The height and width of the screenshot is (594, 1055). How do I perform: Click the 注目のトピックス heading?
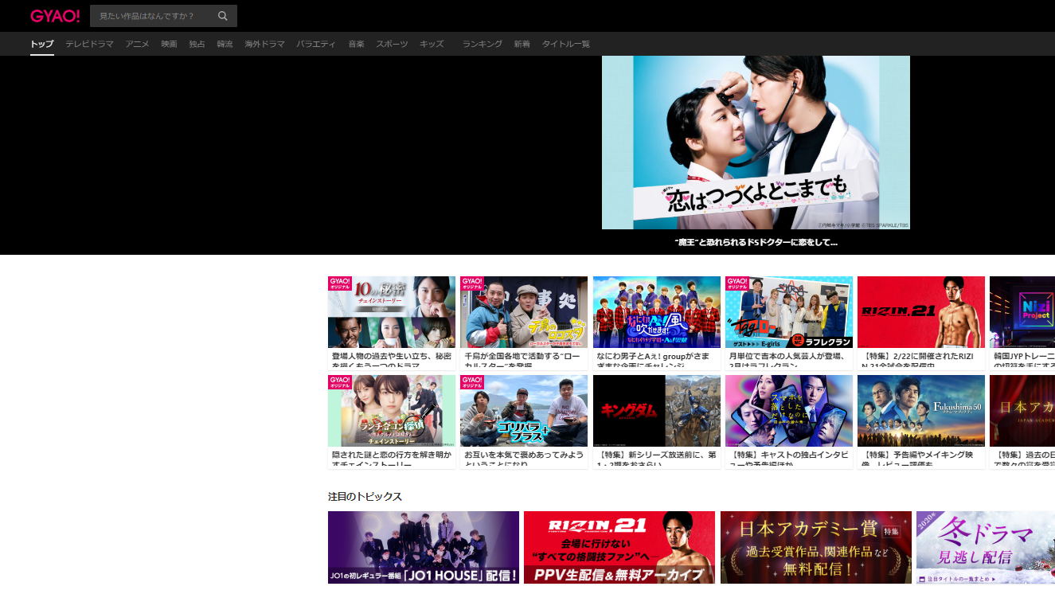tap(365, 496)
